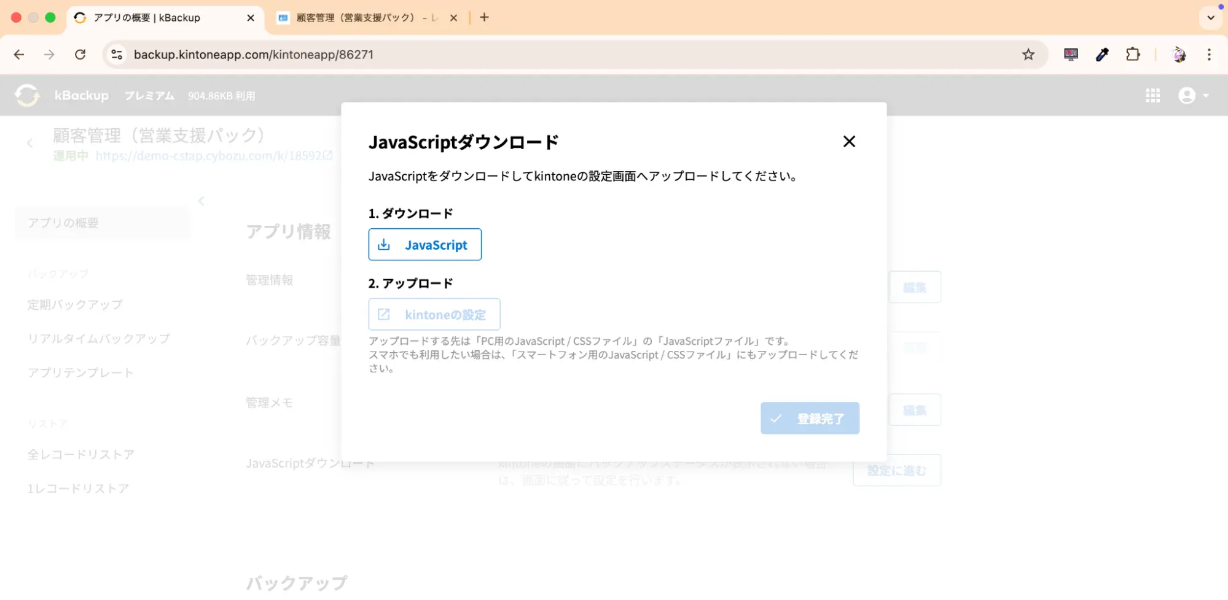This screenshot has height=600, width=1228.
Task: Open the Extensions puzzle icon
Action: point(1133,55)
